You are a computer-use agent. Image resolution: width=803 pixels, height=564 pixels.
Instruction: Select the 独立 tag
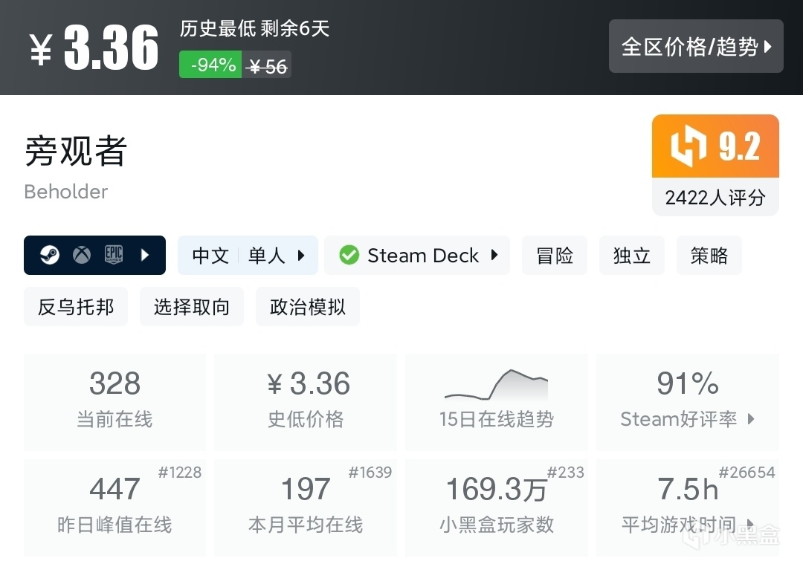tap(632, 256)
